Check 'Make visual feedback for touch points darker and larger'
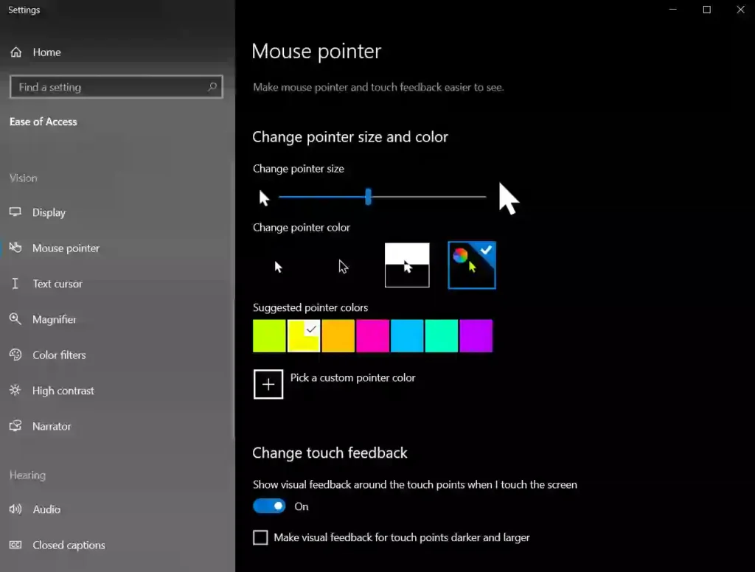 260,537
